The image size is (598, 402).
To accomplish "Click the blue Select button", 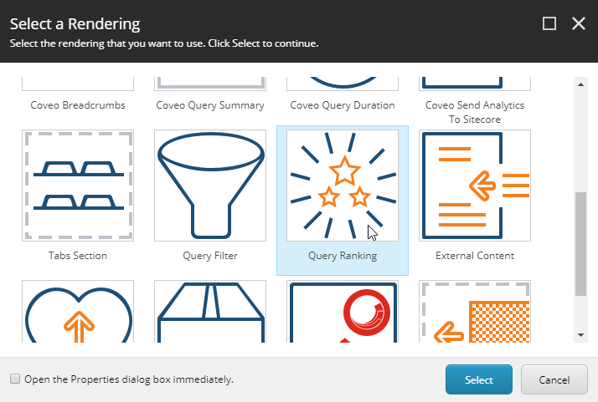I will [478, 379].
